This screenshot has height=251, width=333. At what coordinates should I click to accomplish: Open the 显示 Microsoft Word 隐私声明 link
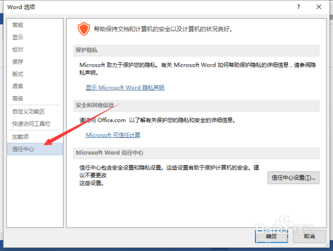click(x=125, y=88)
